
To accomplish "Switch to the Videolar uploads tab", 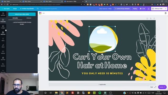I will pyautogui.click(x=29, y=18).
